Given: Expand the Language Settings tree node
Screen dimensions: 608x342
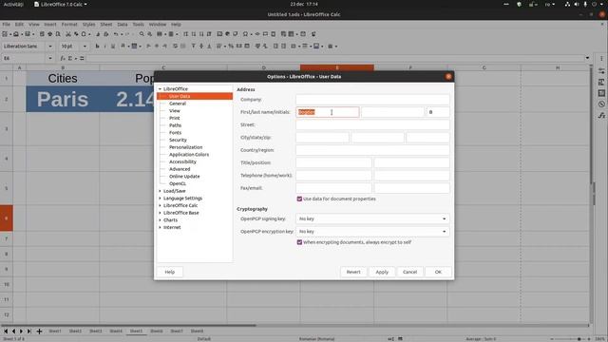Looking at the screenshot, I should [x=160, y=199].
